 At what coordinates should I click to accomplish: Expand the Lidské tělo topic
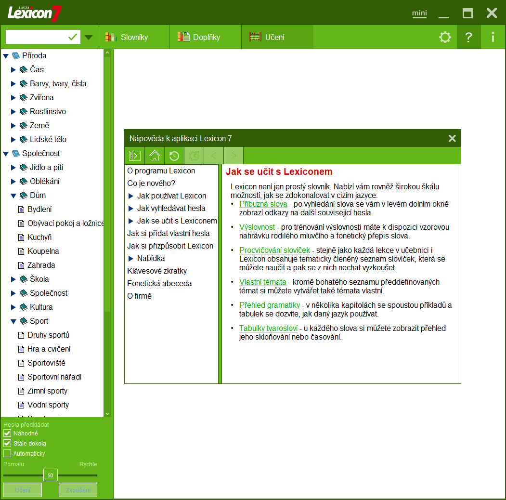13,140
